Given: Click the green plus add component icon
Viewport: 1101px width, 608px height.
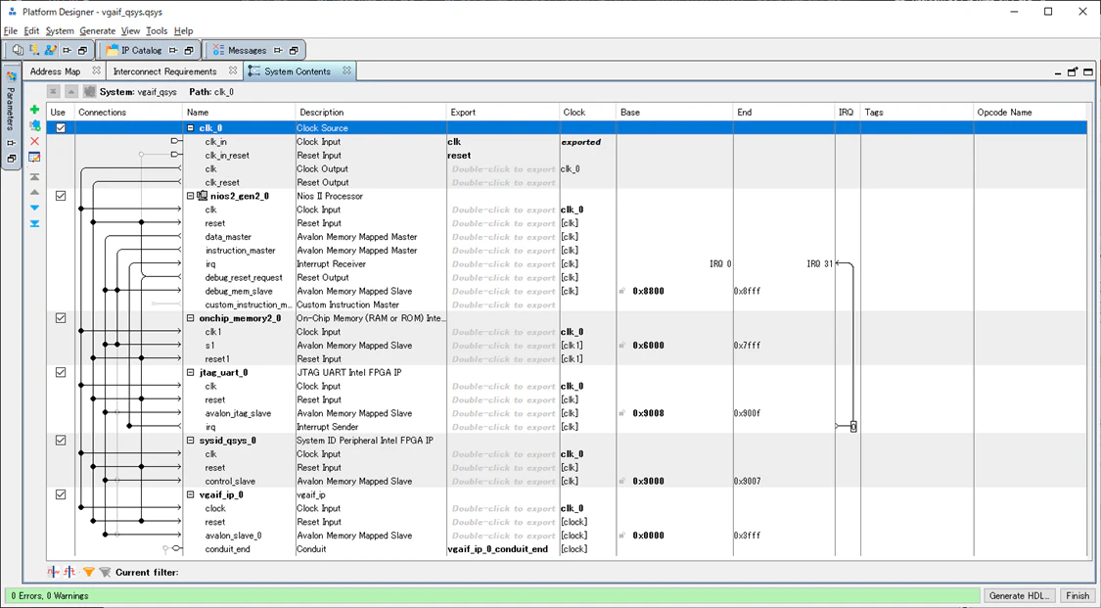Looking at the screenshot, I should (x=34, y=110).
